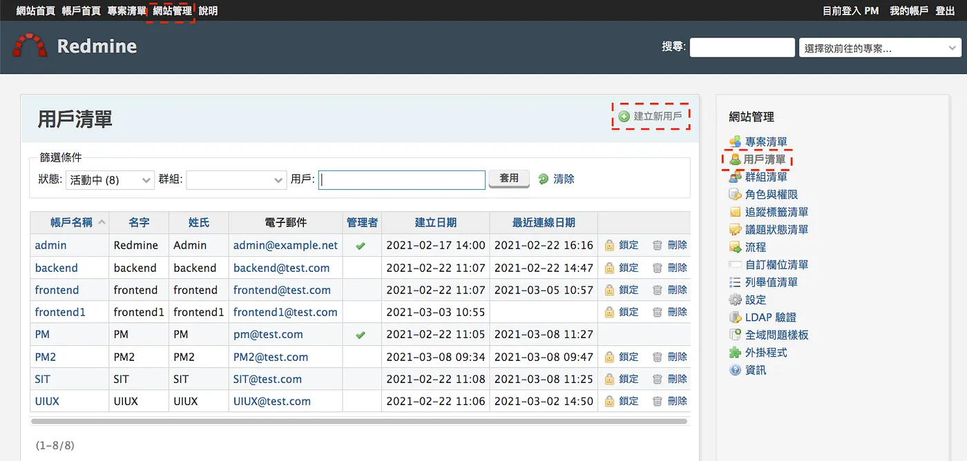Click the 議題狀態清單 icon in sidebar

coord(736,230)
